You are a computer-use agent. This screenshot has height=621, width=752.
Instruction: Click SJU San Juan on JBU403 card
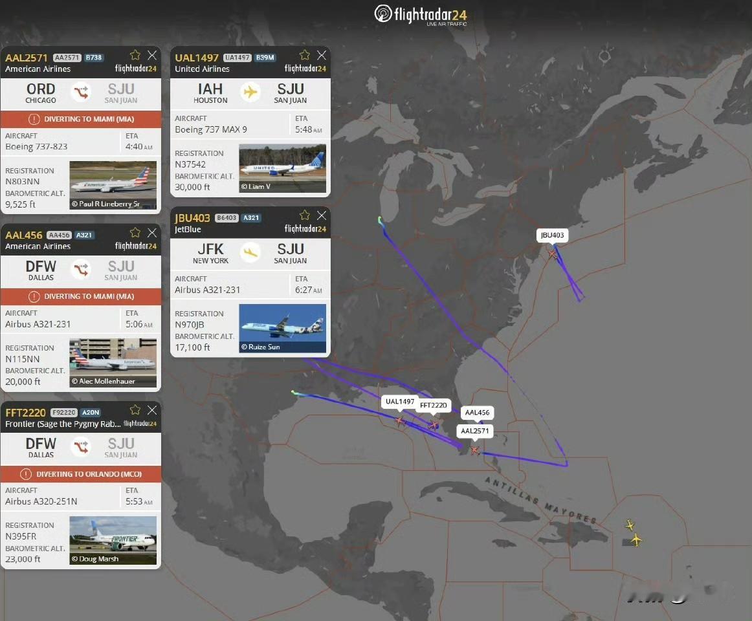(290, 253)
